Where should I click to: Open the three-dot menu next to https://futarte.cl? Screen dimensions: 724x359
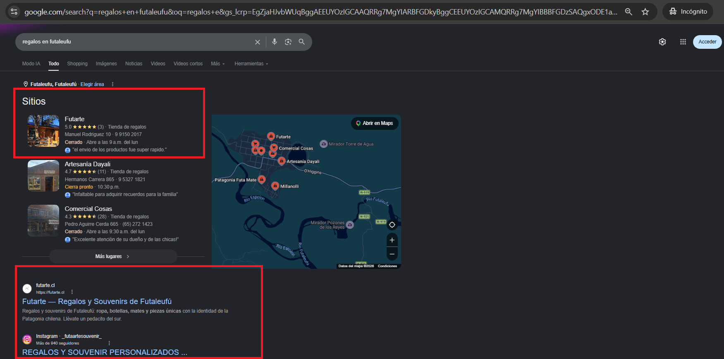[72, 292]
